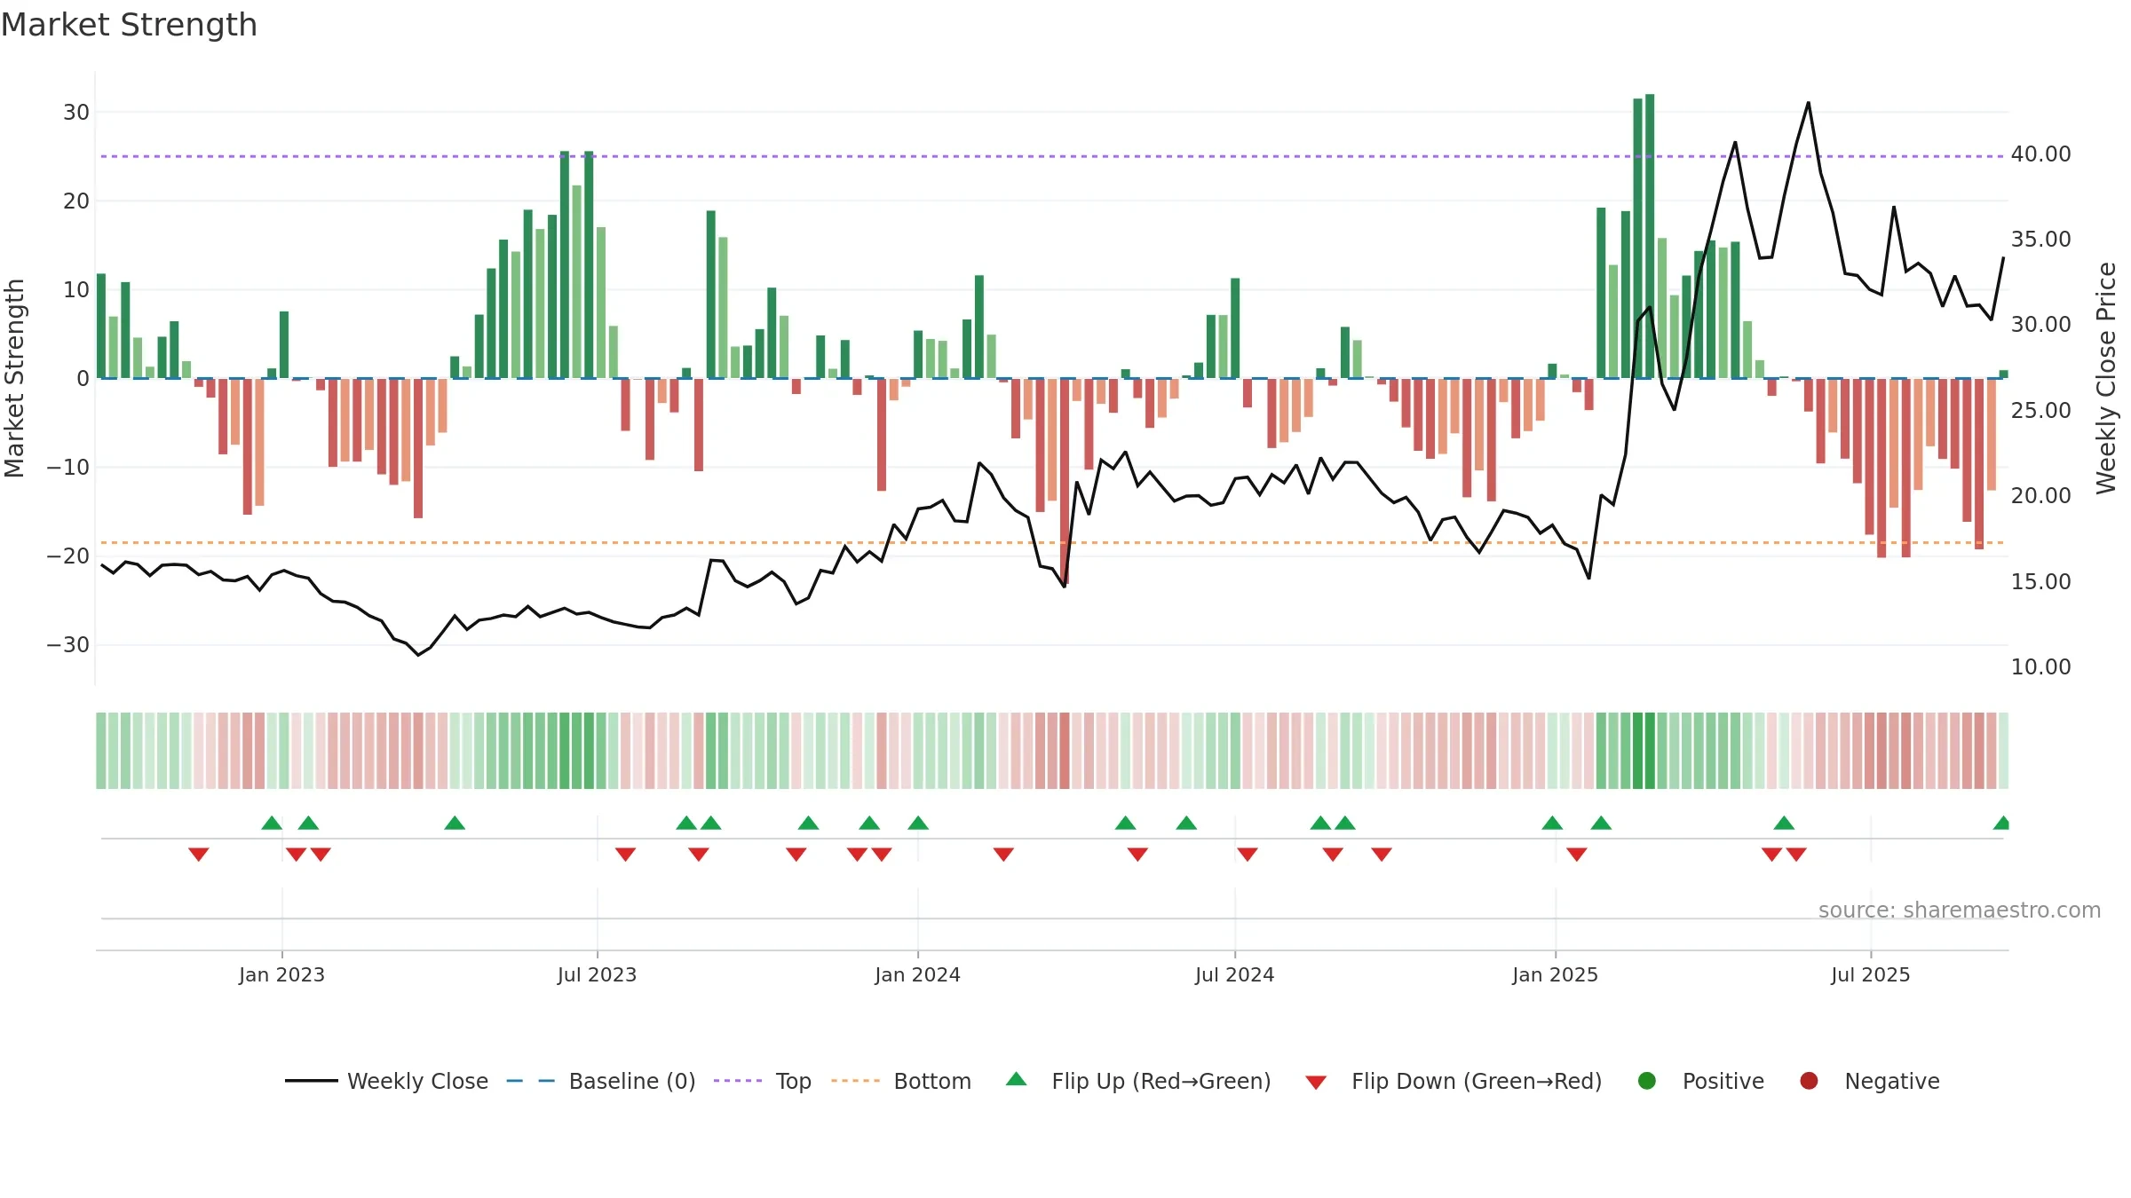Image resolution: width=2131 pixels, height=1198 pixels.
Task: Toggle the 'Flip Down (Green→Red)' legend label
Action: pyautogui.click(x=1477, y=1082)
